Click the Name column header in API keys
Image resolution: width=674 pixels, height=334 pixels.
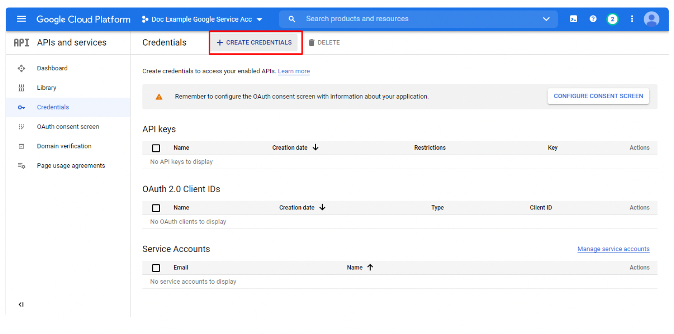181,148
